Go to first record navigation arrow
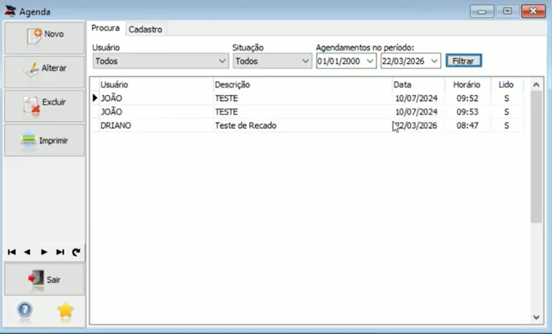The height and width of the screenshot is (334, 552). tap(12, 252)
